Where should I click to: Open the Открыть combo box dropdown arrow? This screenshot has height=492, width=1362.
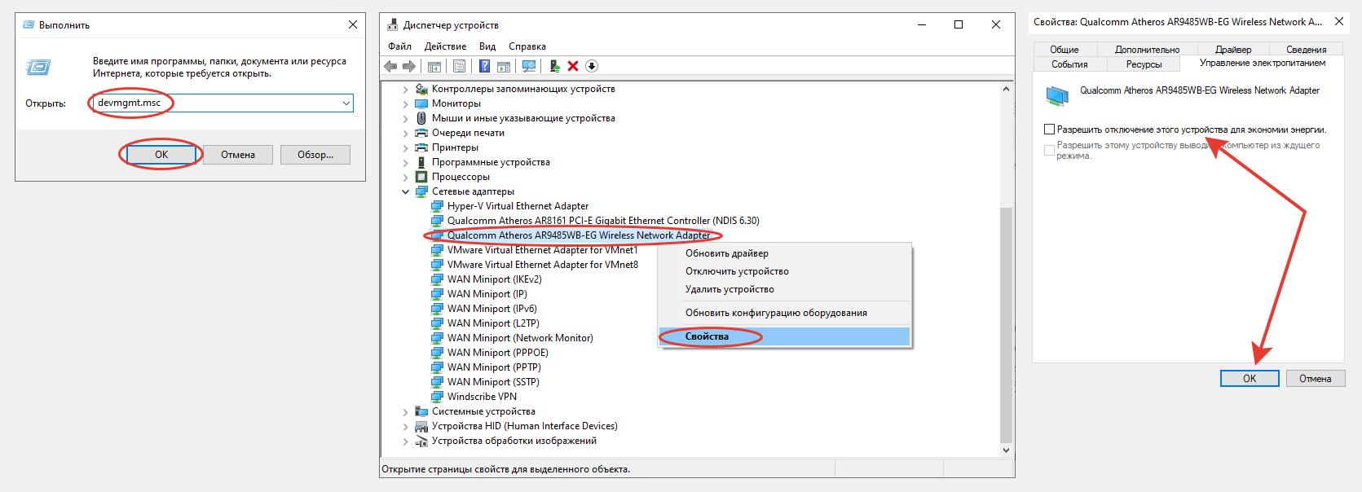click(x=346, y=103)
